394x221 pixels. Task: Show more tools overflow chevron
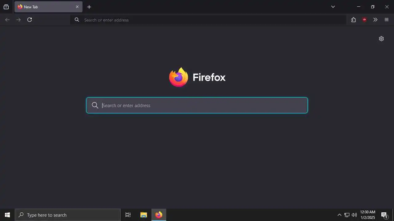tap(375, 20)
